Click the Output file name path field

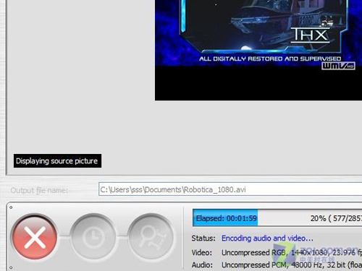[230, 189]
